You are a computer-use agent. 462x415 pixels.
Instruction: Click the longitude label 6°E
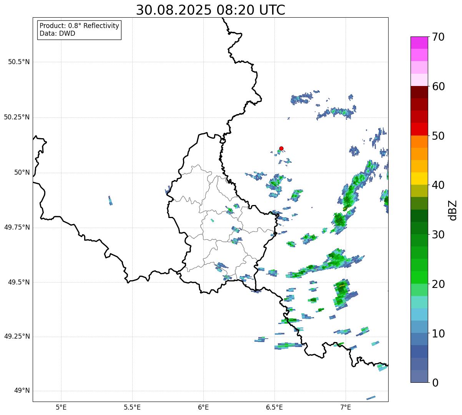[x=203, y=407]
